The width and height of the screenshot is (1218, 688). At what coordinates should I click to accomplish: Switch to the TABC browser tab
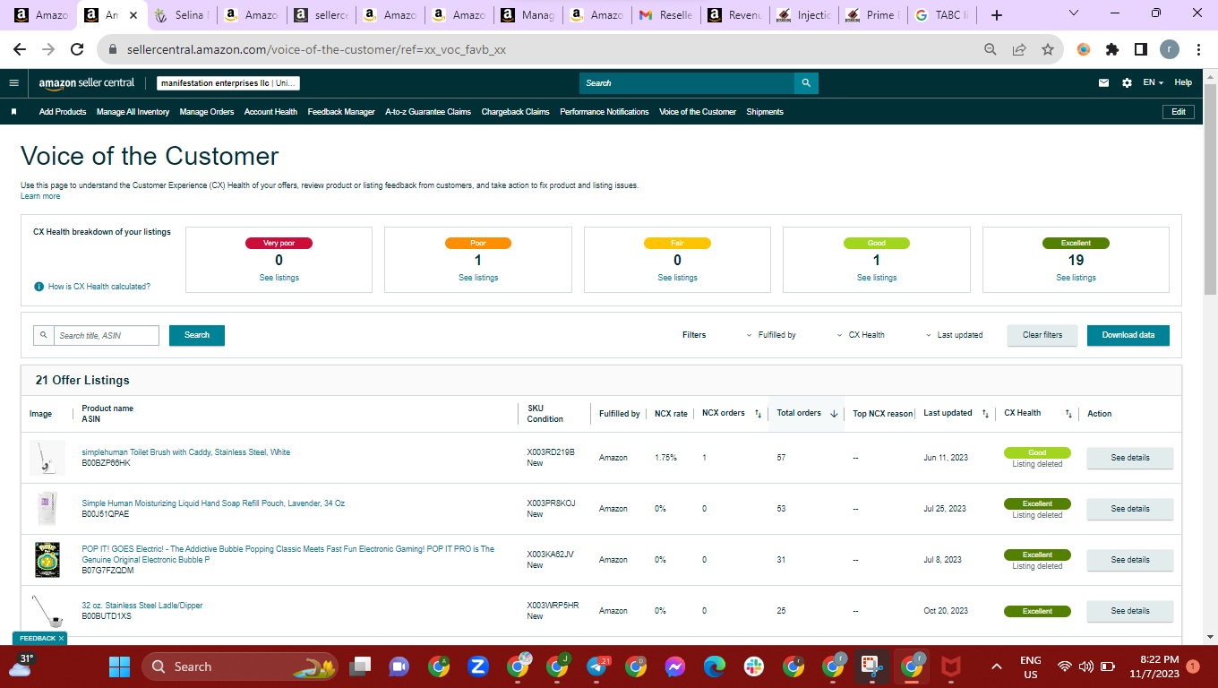tap(940, 15)
